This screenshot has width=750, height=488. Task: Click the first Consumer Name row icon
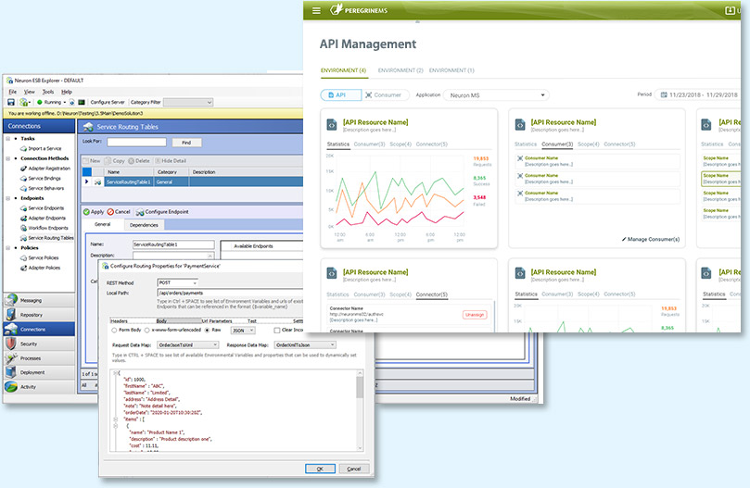point(519,158)
